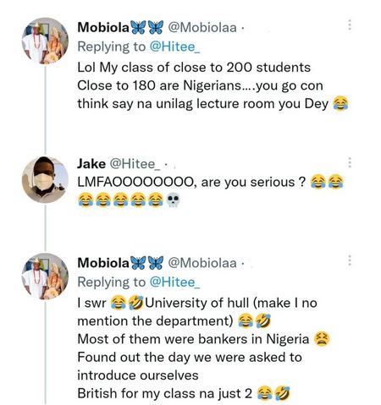Open Jake's masked profile picture
381x405 pixels.
point(45,179)
